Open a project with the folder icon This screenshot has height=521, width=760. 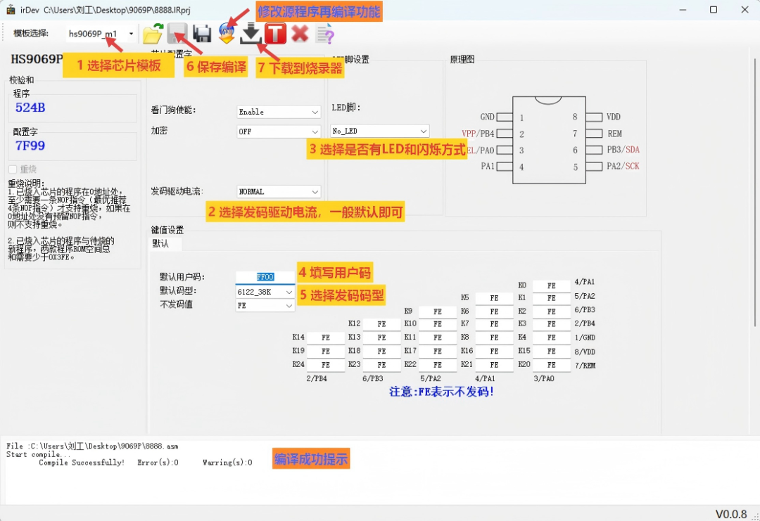(x=153, y=34)
